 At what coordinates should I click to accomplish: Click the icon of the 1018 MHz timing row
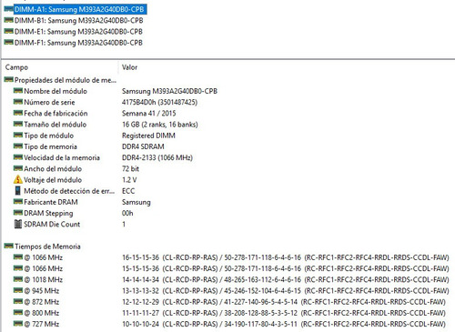(18, 279)
